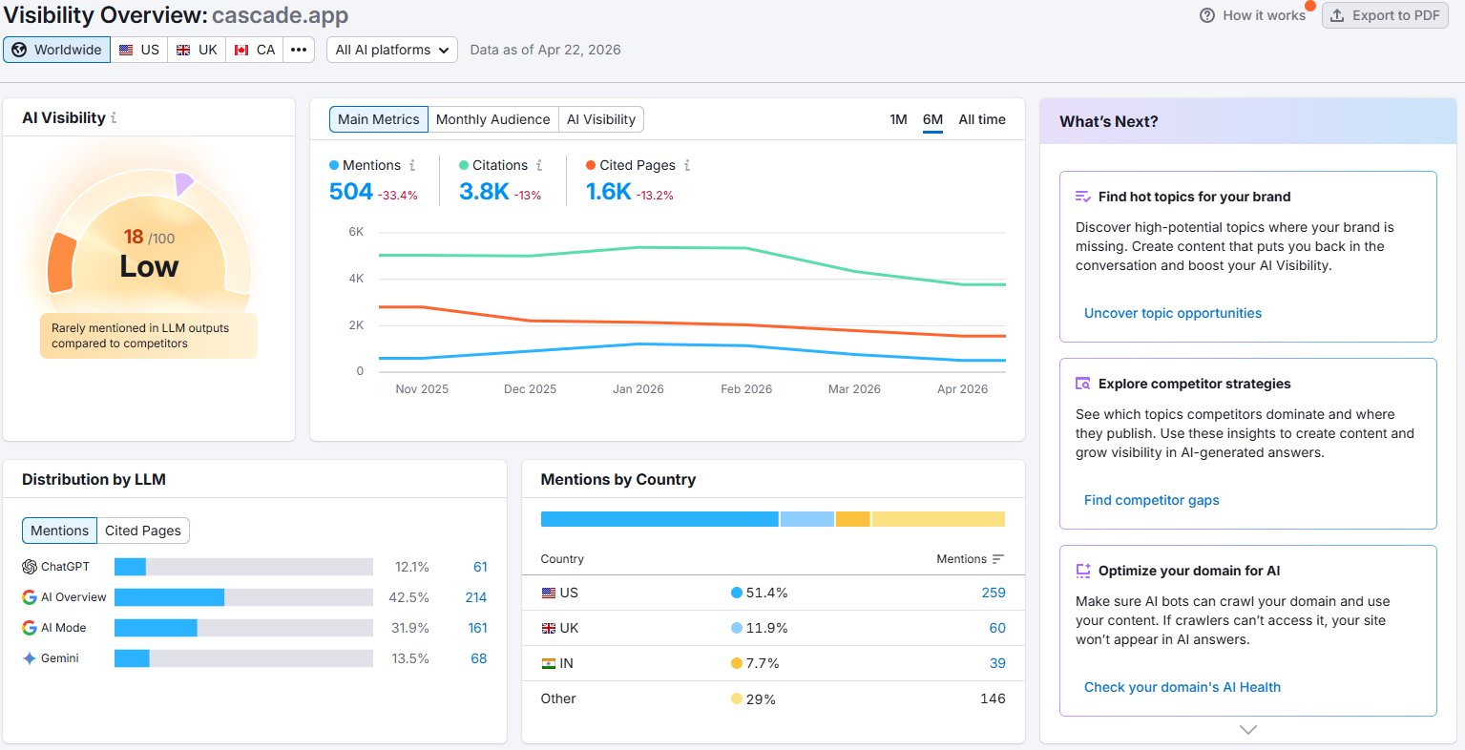The height and width of the screenshot is (750, 1465).
Task: Click the Google AI Overview logo icon
Action: (x=30, y=597)
